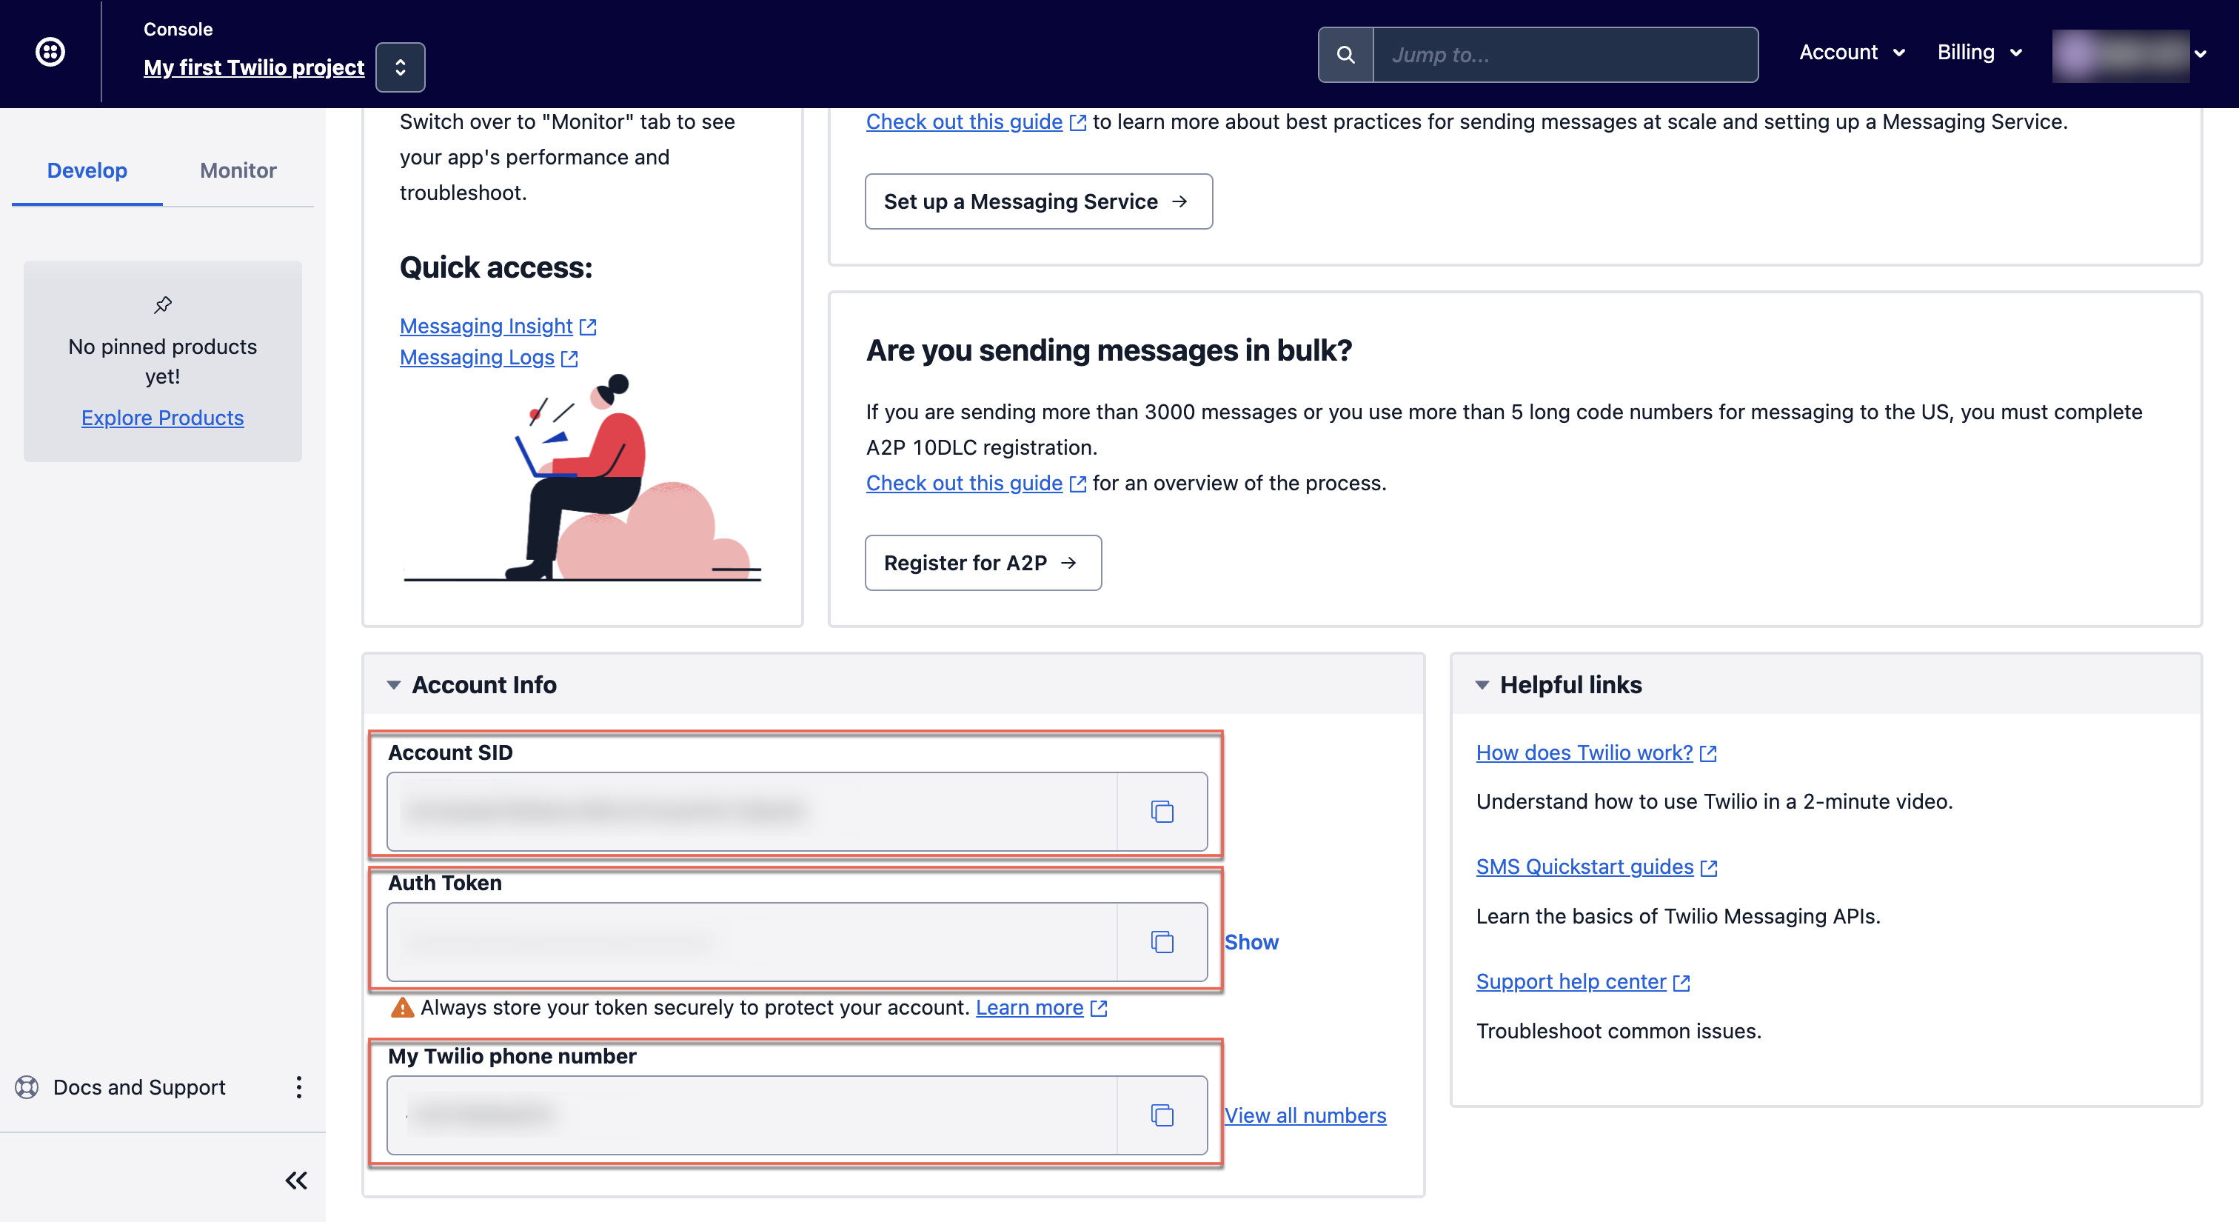Open My first Twilio project link
This screenshot has height=1222, width=2239.
click(254, 67)
